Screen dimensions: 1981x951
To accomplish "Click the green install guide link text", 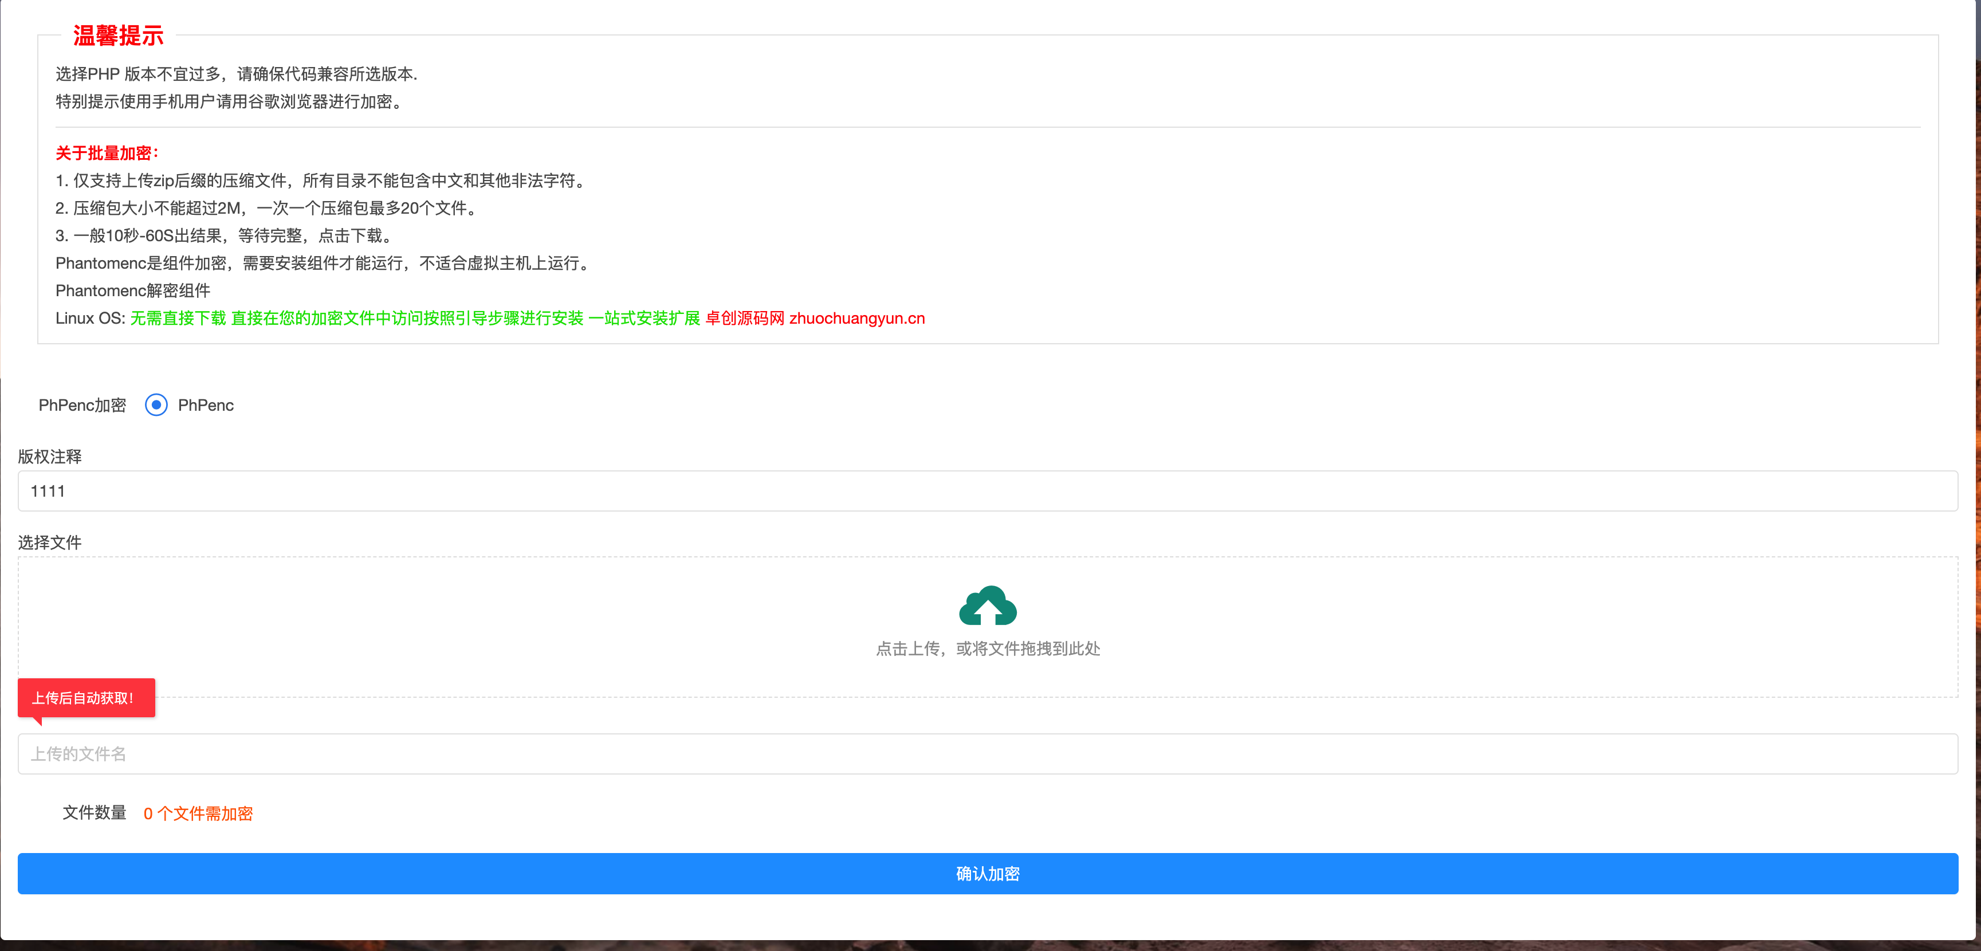I will tap(415, 319).
